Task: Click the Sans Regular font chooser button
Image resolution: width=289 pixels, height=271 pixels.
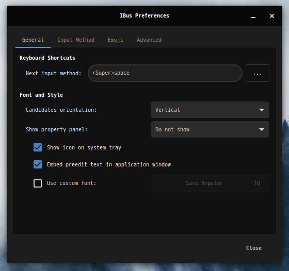Action: 210,183
